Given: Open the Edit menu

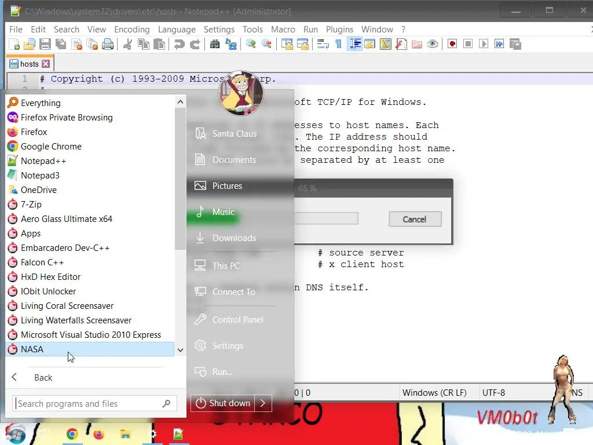Looking at the screenshot, I should pos(38,30).
